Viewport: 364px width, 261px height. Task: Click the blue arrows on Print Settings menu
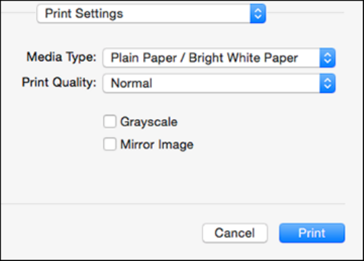coord(258,13)
